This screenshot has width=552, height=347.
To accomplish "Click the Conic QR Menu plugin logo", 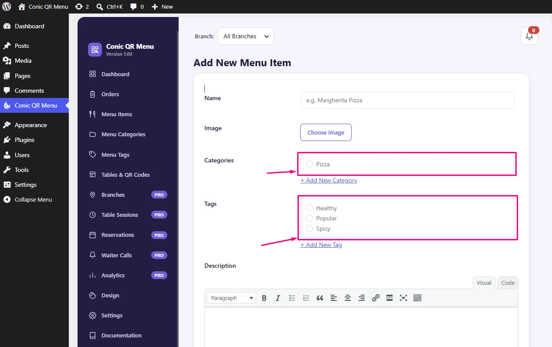I will [x=95, y=50].
